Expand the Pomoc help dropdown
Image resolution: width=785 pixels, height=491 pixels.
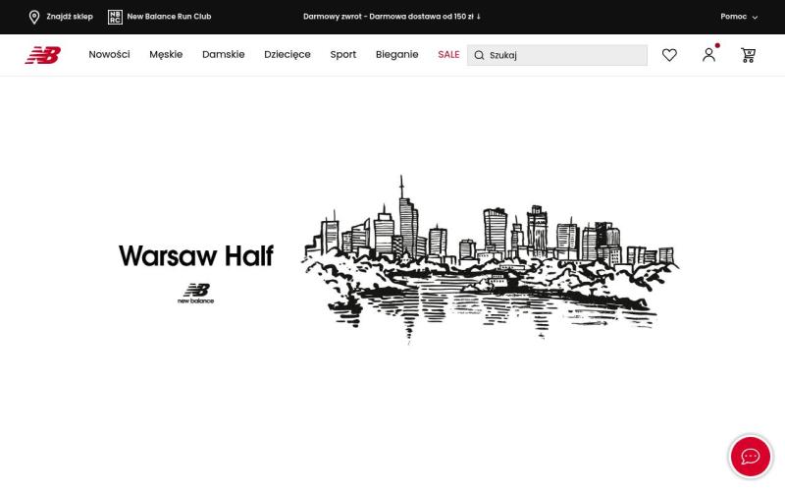coord(739,17)
